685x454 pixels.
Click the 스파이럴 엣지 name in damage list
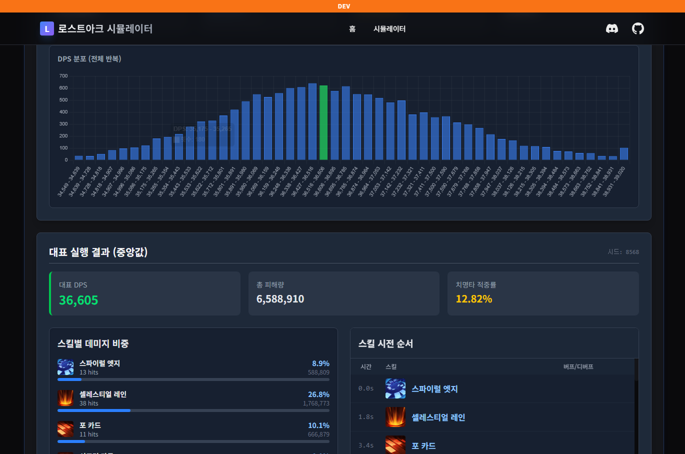(99, 363)
